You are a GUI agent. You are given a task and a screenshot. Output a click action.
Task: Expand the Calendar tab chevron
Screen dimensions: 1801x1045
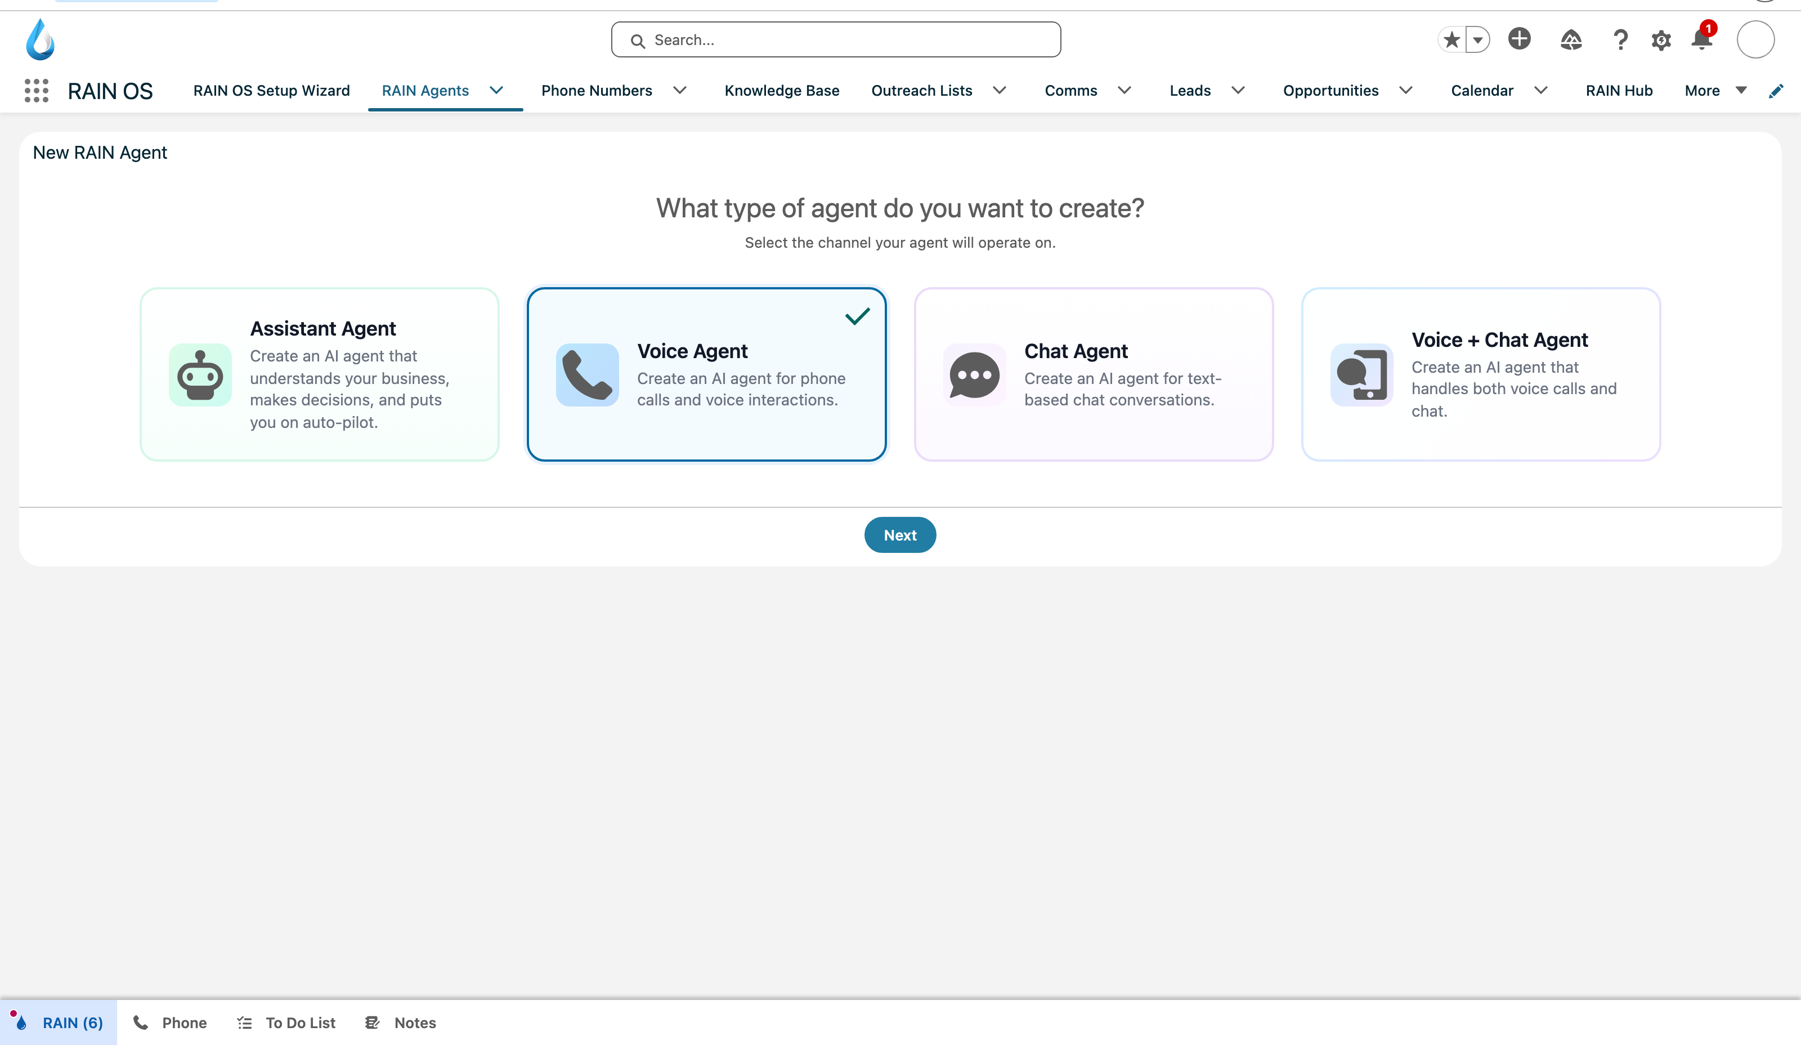(x=1541, y=90)
